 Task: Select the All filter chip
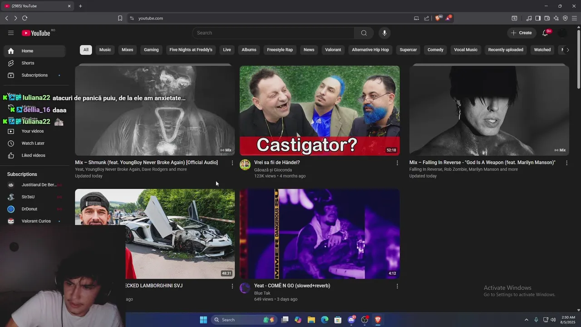[86, 50]
